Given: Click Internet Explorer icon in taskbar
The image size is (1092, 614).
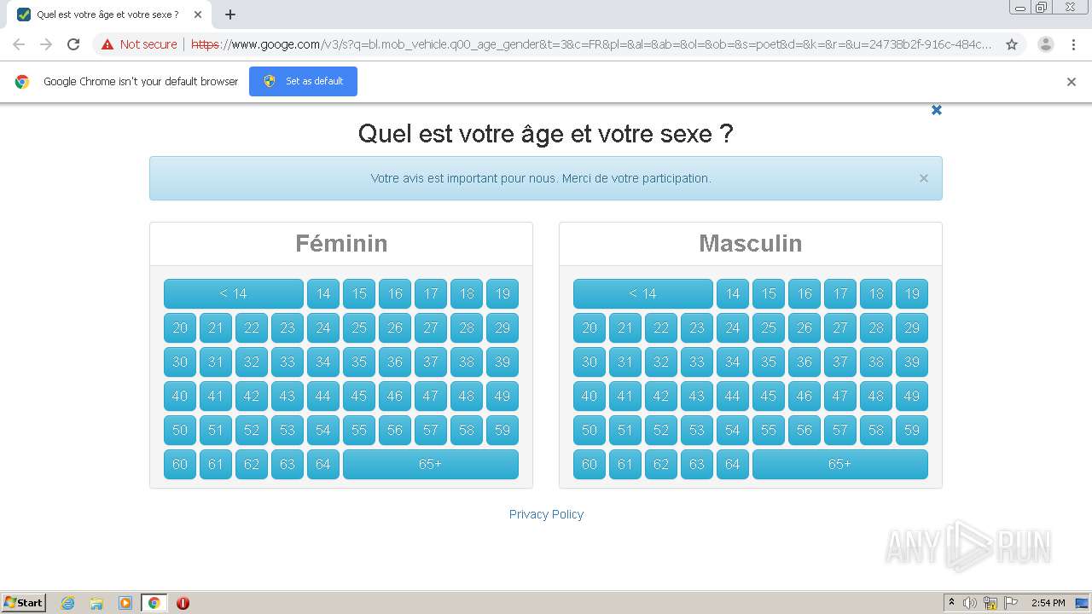Looking at the screenshot, I should pyautogui.click(x=68, y=603).
